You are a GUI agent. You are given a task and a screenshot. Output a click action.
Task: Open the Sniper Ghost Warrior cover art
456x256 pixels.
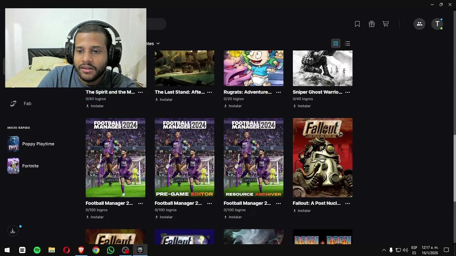coord(322,68)
